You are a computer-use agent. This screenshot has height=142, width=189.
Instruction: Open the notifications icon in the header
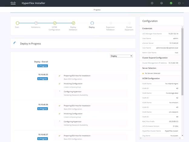click(152, 3)
